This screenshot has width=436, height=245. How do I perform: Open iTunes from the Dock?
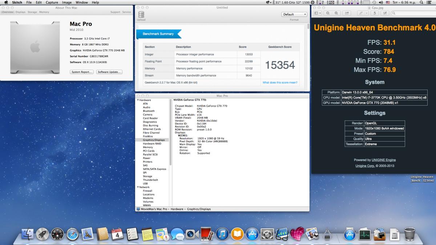222,234
